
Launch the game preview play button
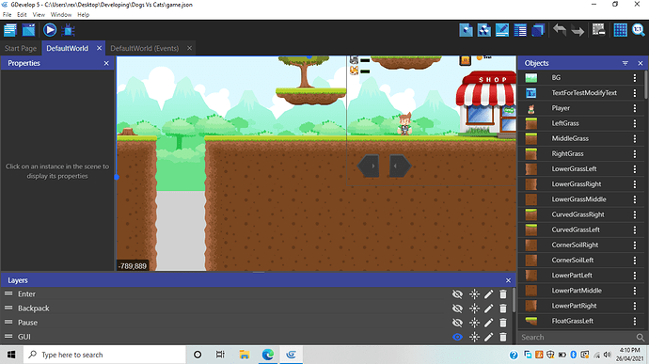[x=50, y=30]
